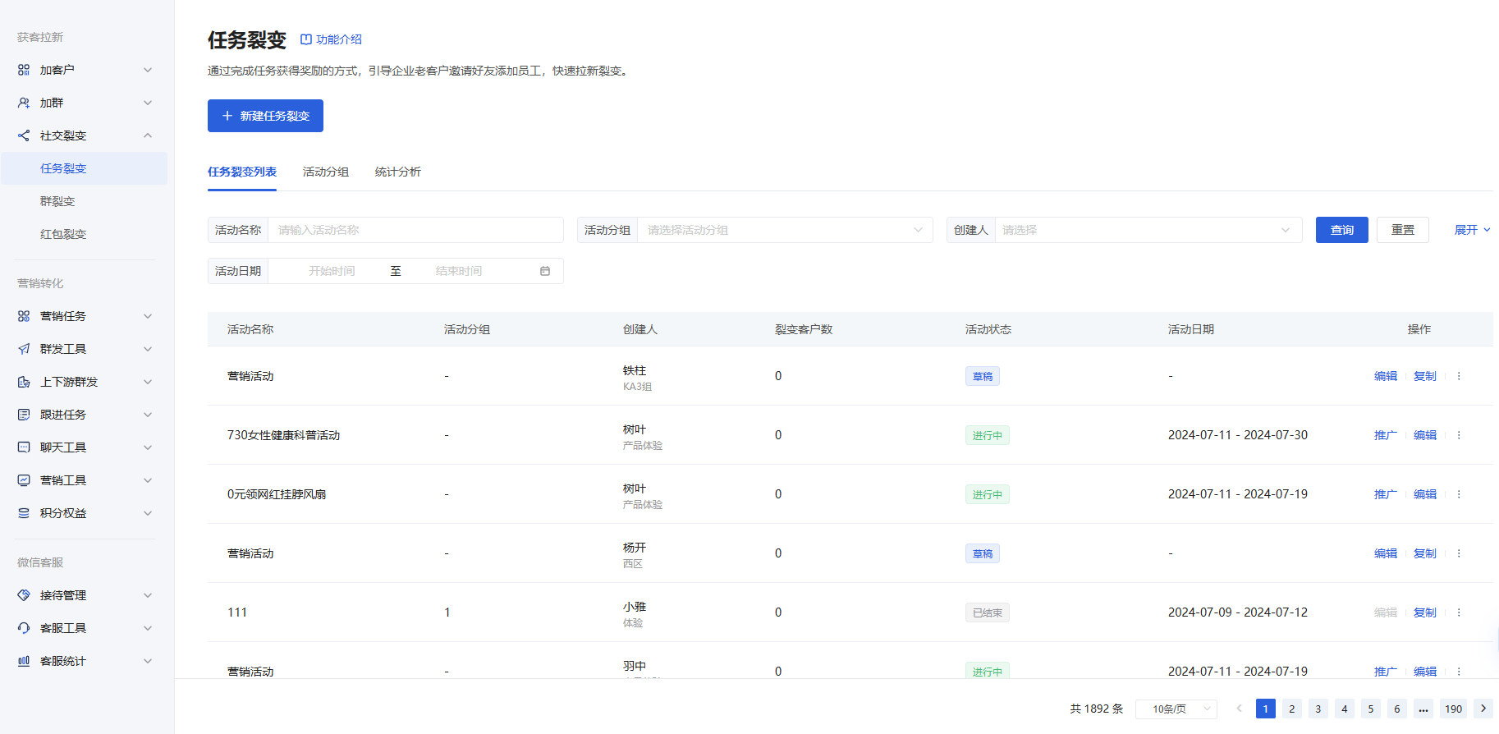Viewport: 1499px width, 734px height.
Task: Select 红包裂变 in sidebar
Action: (63, 234)
